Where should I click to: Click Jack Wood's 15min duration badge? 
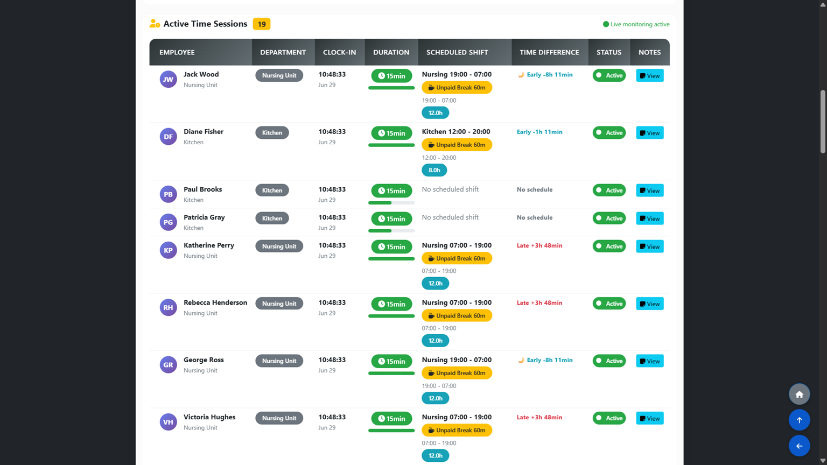(391, 76)
